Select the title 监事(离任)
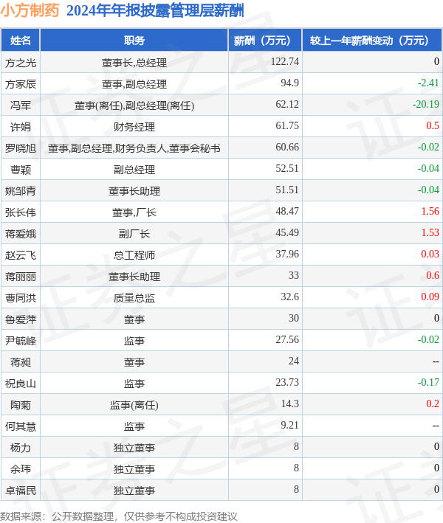This screenshot has width=443, height=523. (x=134, y=405)
